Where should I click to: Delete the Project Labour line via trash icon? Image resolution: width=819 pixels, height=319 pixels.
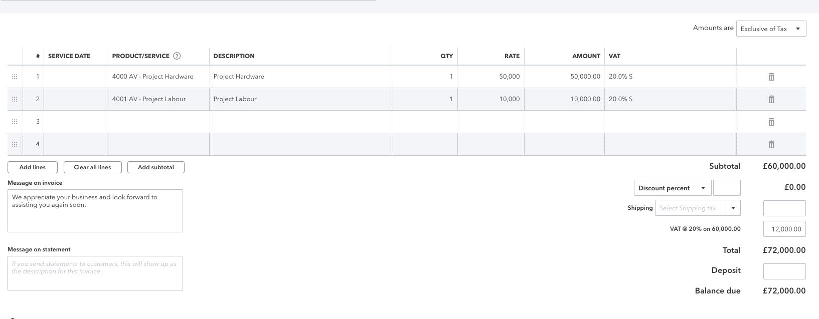pyautogui.click(x=771, y=99)
